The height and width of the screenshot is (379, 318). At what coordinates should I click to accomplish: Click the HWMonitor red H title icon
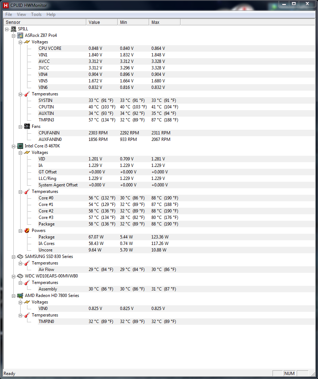click(6, 5)
